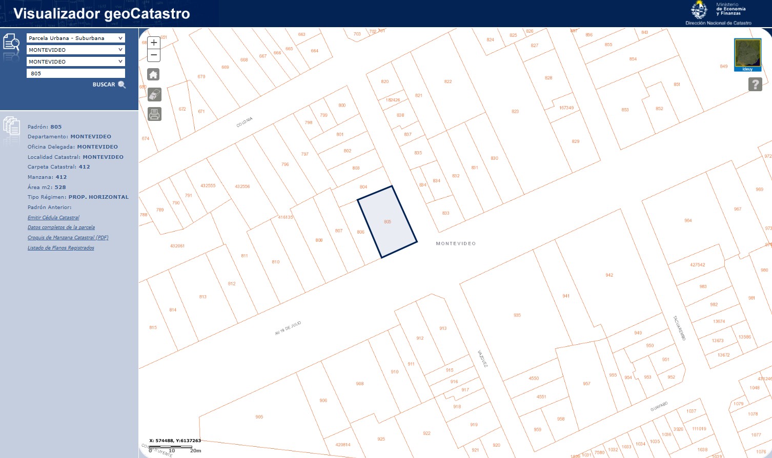Open the ideuy basemap thumbnail
This screenshot has height=458, width=772.
pos(747,54)
